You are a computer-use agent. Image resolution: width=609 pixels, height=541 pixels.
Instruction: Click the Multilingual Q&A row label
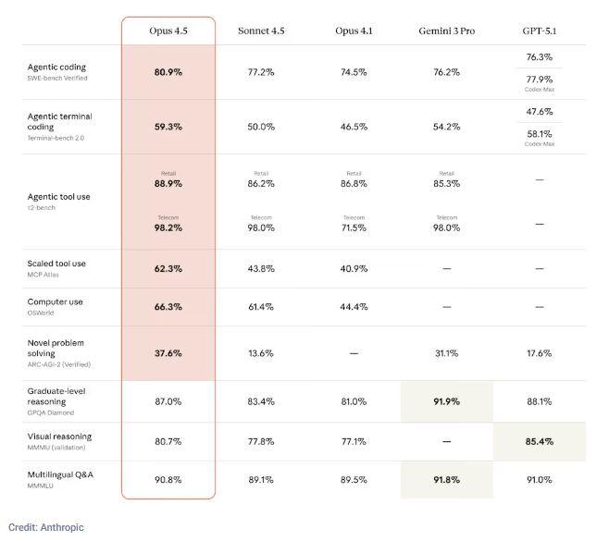59,474
